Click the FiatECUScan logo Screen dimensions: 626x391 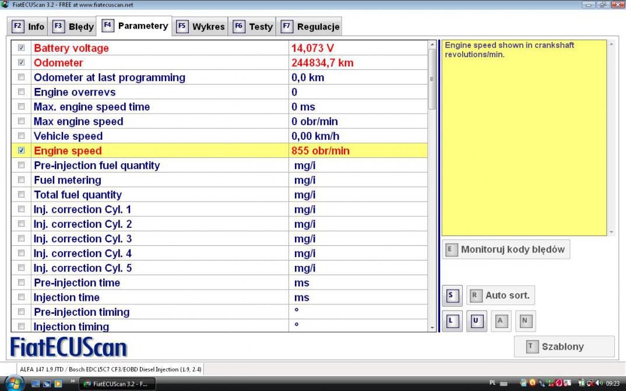(68, 347)
